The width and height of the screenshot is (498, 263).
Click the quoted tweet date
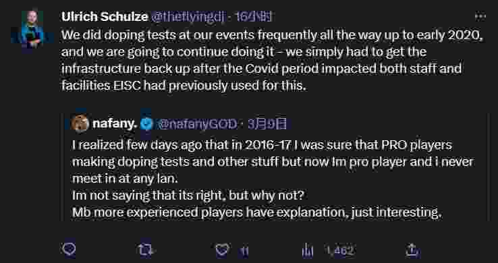[x=267, y=124]
